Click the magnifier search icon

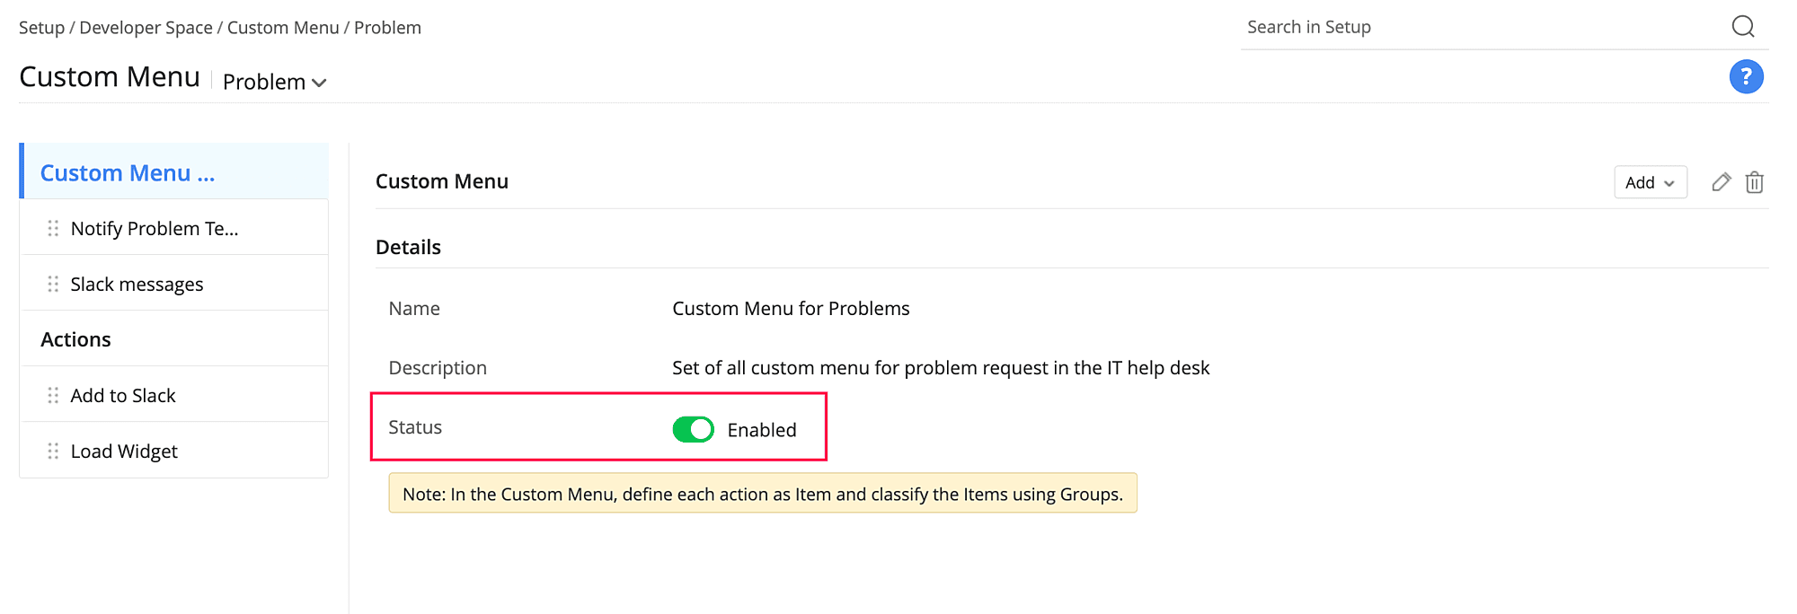point(1742,27)
